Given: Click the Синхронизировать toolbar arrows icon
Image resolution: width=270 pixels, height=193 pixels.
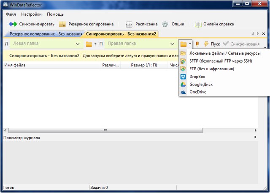Looking at the screenshot, I should [x=13, y=24].
